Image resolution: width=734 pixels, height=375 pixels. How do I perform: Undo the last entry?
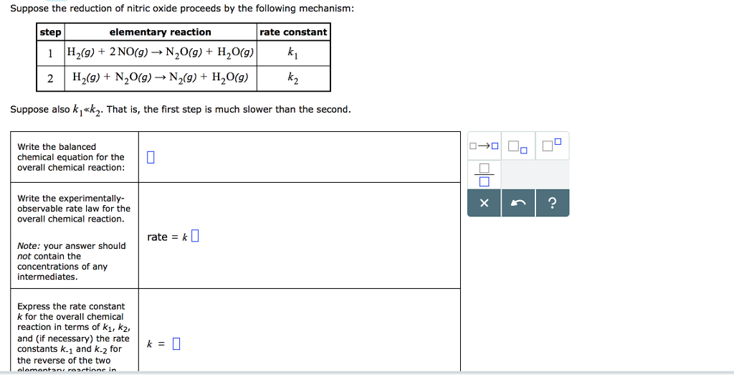518,203
